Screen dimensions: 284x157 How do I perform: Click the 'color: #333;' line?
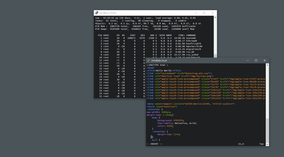click(165, 126)
